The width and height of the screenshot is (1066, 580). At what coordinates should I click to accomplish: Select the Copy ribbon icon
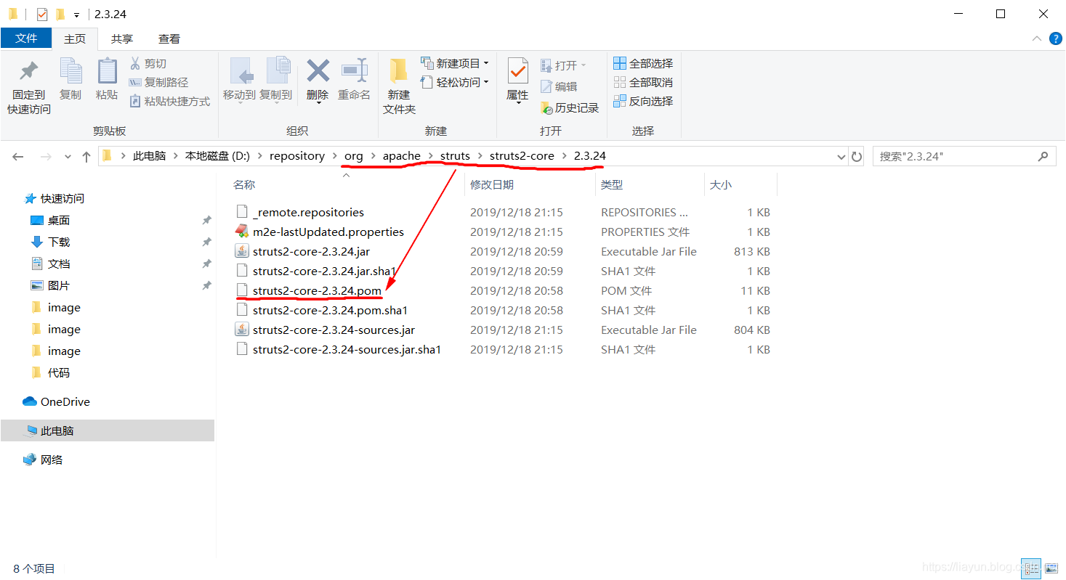click(70, 79)
